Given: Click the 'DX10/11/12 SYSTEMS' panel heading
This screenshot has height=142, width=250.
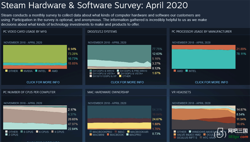Looking at the screenshot, I should [102, 32].
